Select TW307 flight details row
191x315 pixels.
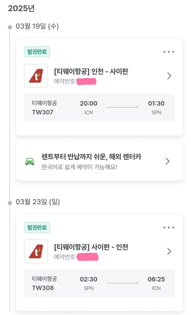[99, 107]
